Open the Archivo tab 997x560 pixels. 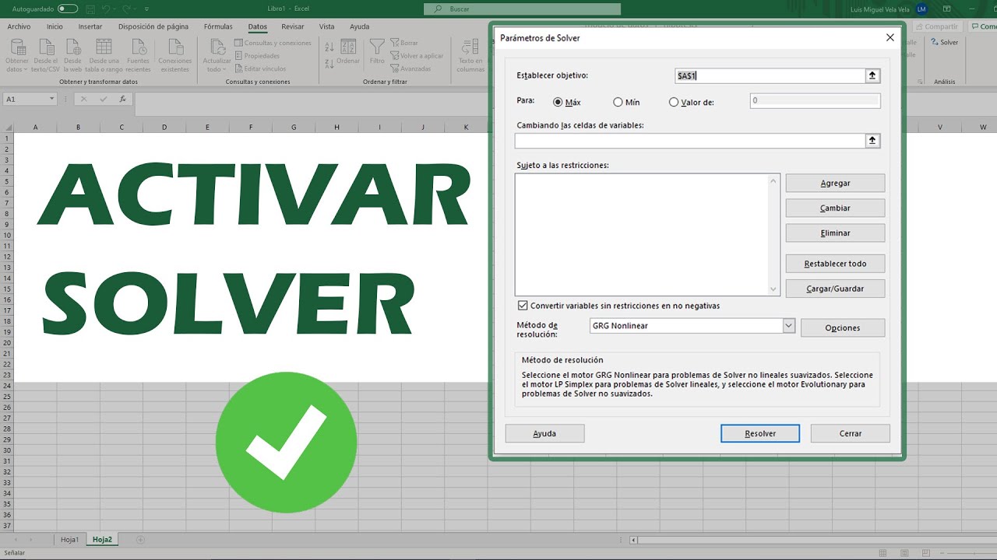[19, 26]
